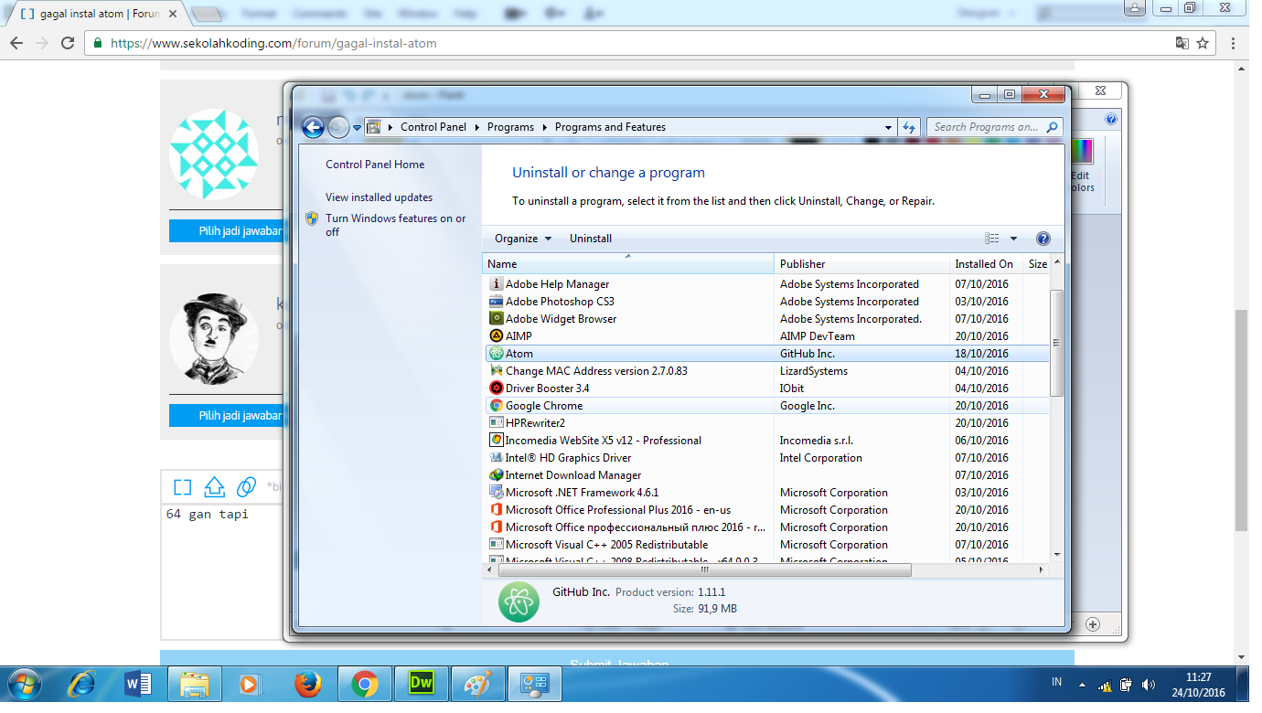Click the Forward arrow in Control Panel

click(x=338, y=127)
